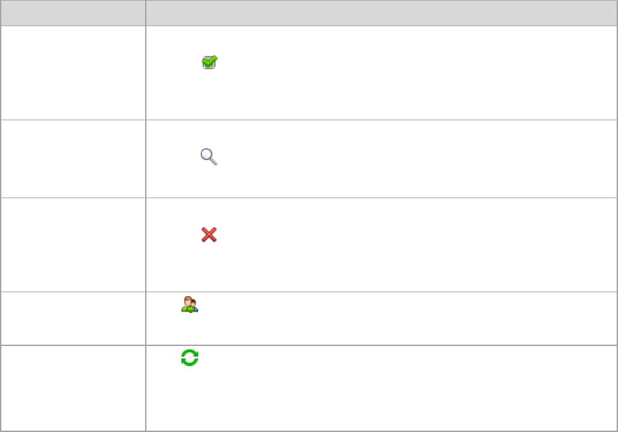This screenshot has width=618, height=432.
Task: Select the wide right gray header cell
Action: tap(381, 13)
